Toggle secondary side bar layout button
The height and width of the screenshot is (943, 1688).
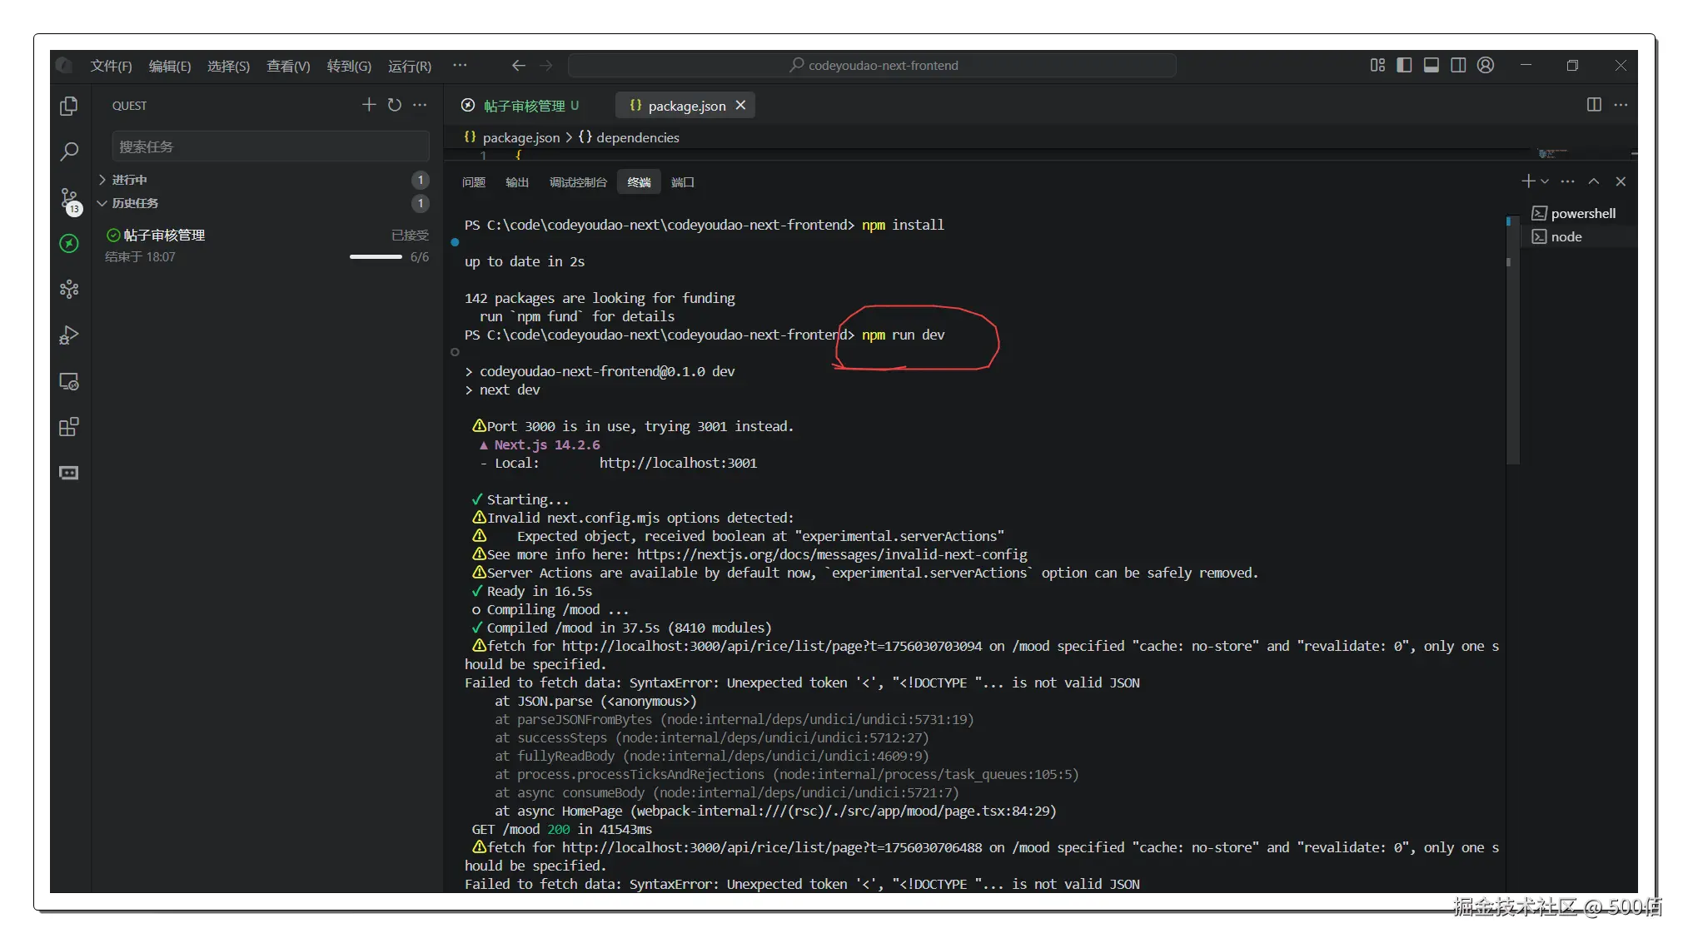tap(1458, 65)
